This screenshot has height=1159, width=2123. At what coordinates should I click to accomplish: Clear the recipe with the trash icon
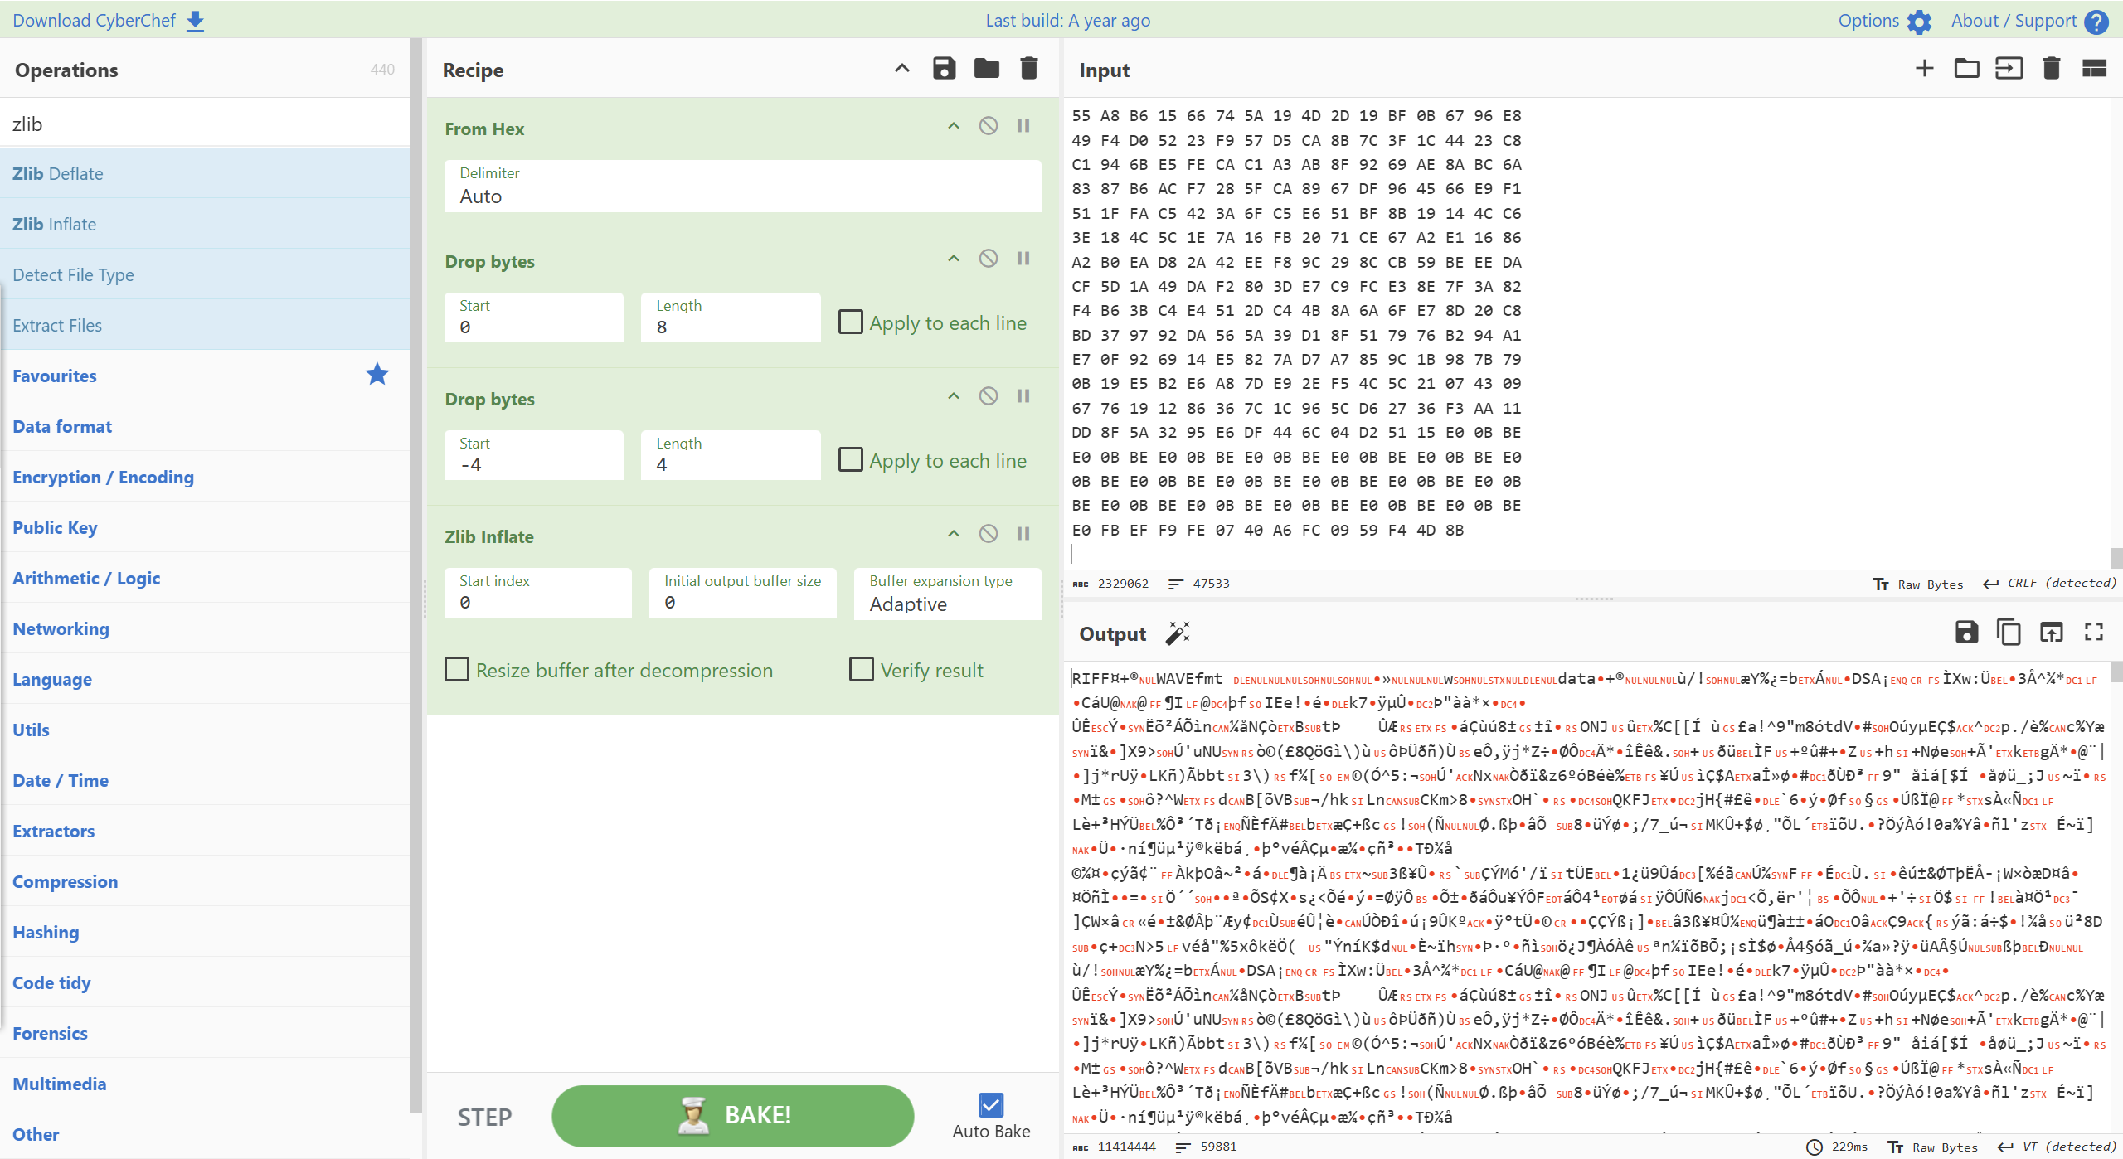click(x=1028, y=69)
